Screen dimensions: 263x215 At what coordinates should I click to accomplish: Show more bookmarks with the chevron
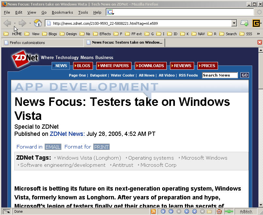[x=258, y=34]
